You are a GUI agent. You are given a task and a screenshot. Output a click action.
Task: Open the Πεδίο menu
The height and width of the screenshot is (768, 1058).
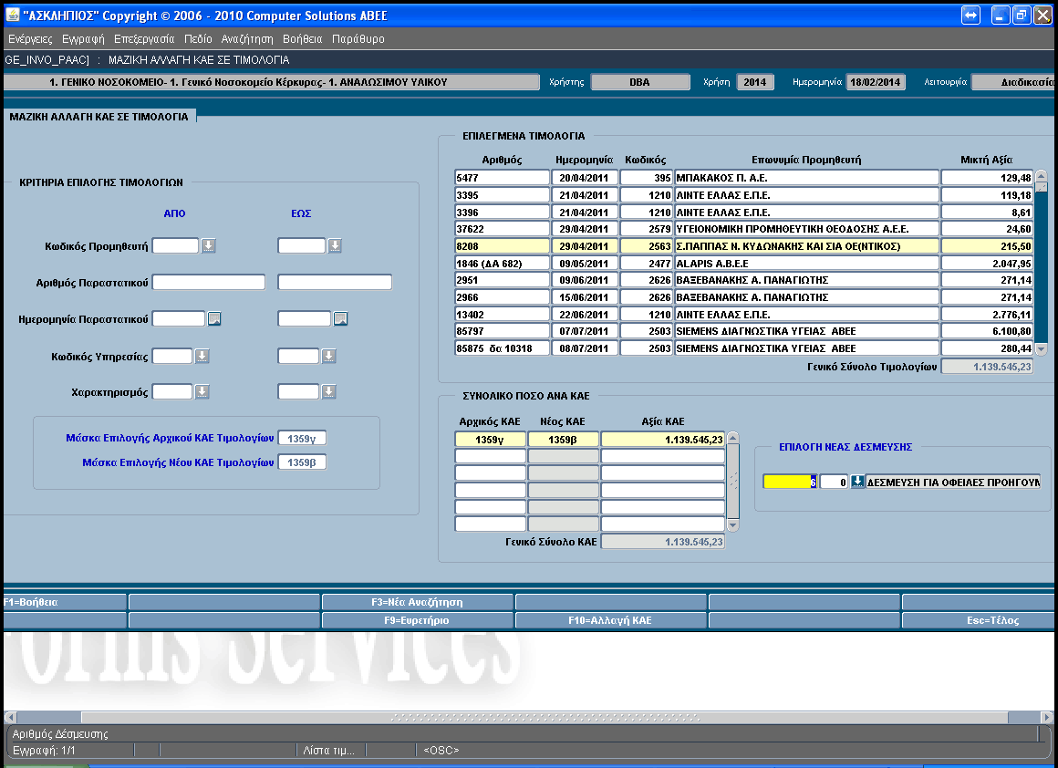[x=198, y=39]
